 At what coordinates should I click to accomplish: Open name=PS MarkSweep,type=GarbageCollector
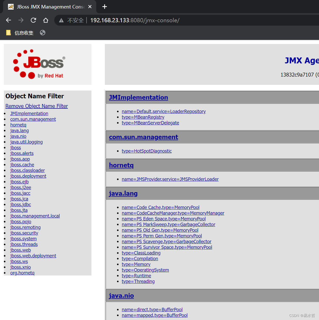coord(169,225)
